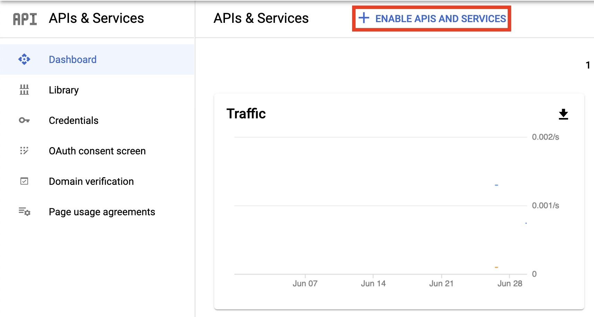
Task: Click the Domain verification checkbox icon
Action: click(x=24, y=181)
